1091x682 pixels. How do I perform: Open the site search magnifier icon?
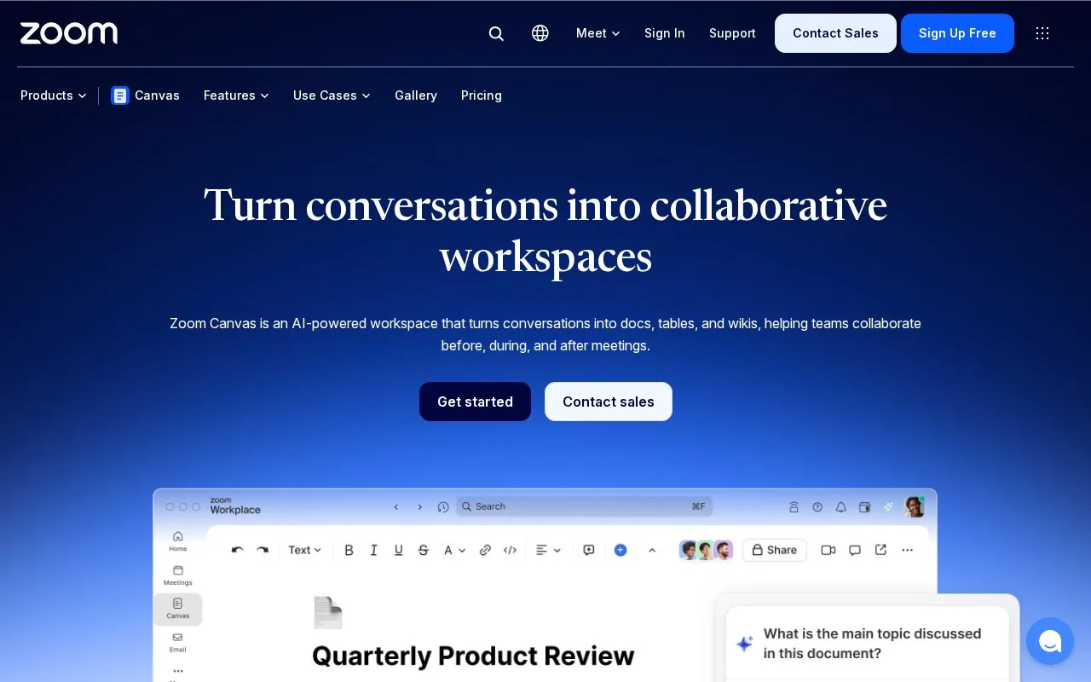(x=496, y=33)
